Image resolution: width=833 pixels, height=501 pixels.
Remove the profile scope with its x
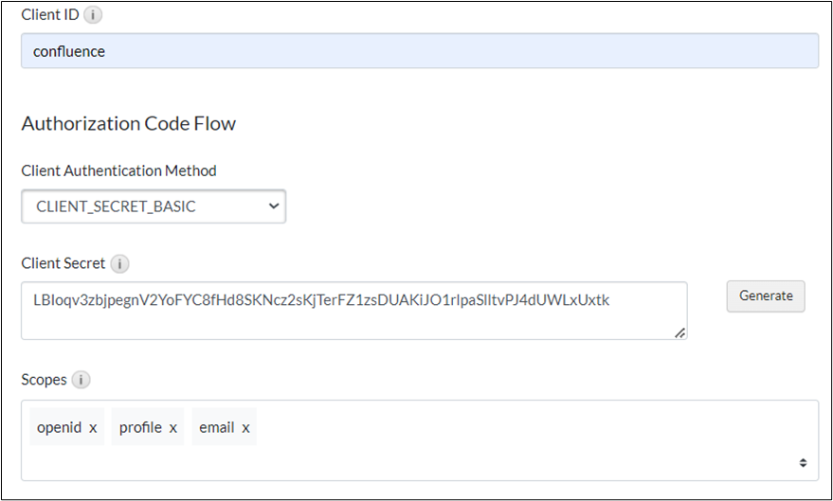pyautogui.click(x=173, y=428)
